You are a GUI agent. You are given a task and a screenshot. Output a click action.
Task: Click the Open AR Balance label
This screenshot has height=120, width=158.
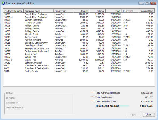pyautogui.click(x=15, y=108)
